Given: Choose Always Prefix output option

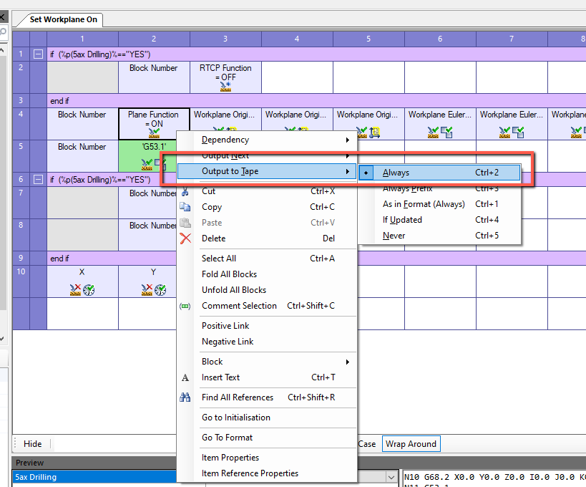Looking at the screenshot, I should point(439,188).
